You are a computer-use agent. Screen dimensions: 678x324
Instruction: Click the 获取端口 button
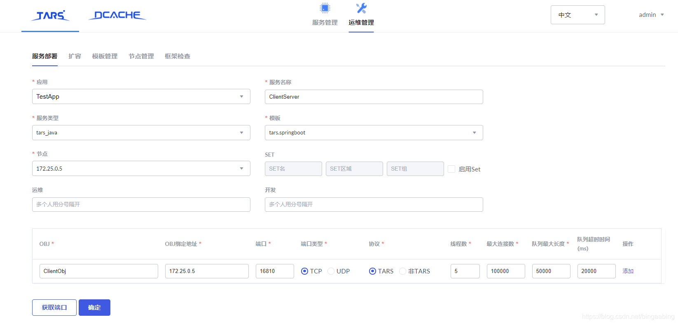pos(54,308)
